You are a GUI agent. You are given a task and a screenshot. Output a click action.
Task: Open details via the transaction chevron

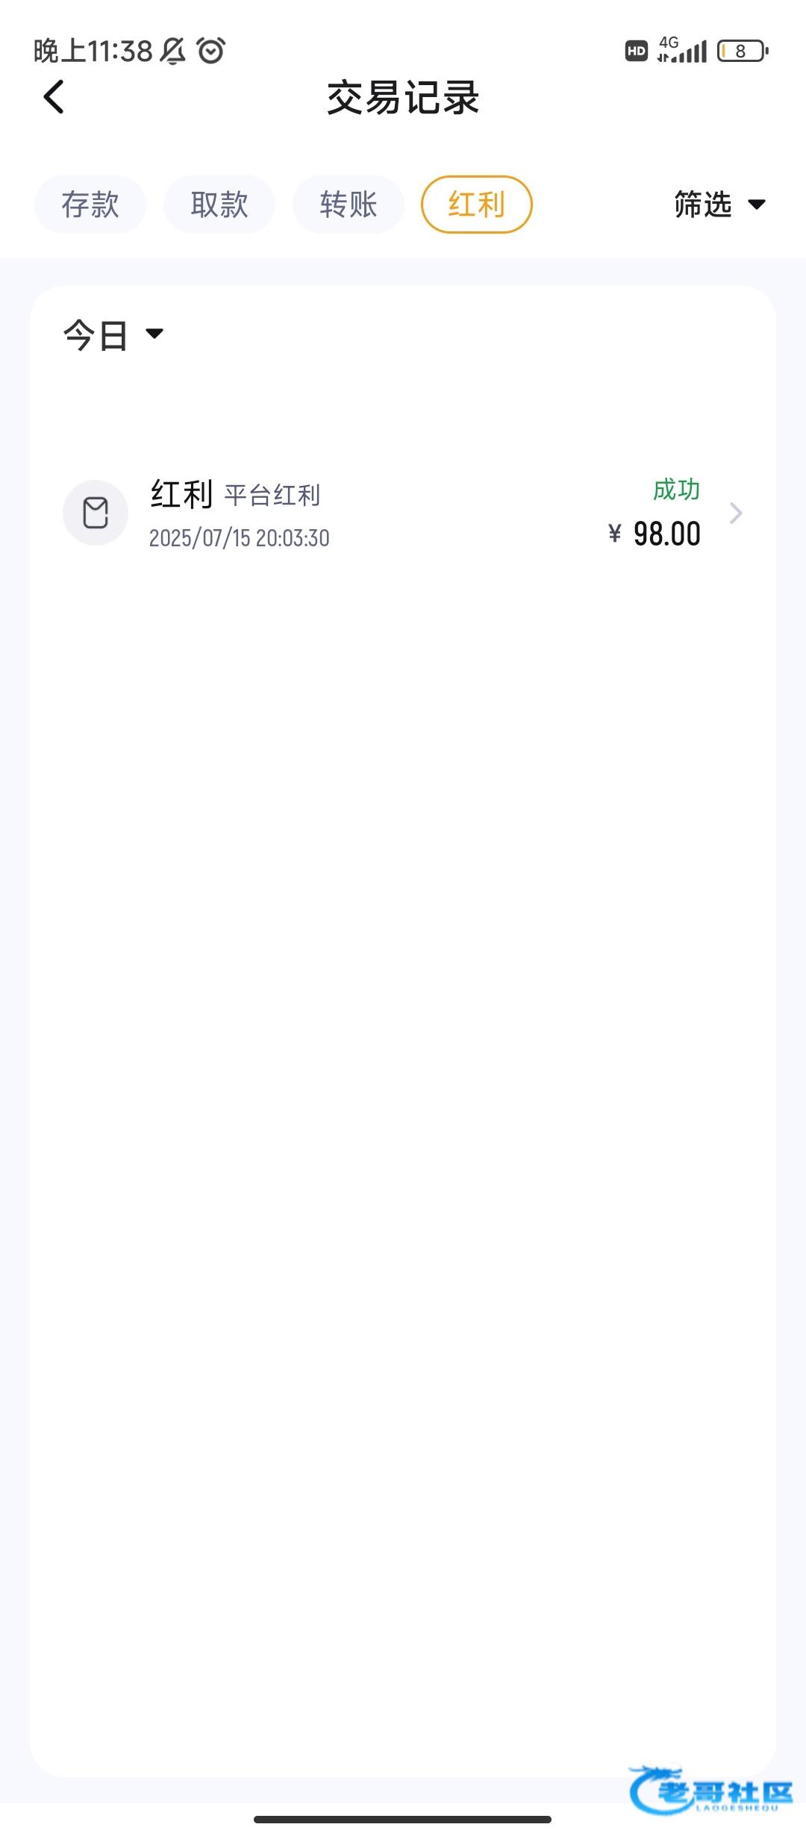(x=736, y=513)
